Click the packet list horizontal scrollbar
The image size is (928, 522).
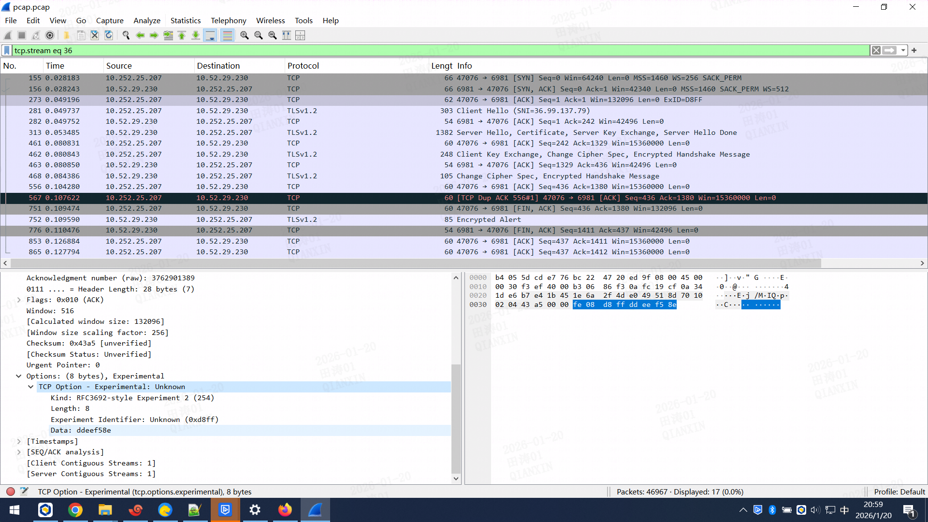click(x=416, y=263)
